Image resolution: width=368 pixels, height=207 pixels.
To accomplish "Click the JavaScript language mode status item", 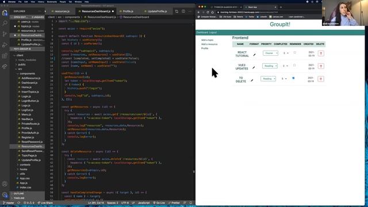I will tap(144, 203).
